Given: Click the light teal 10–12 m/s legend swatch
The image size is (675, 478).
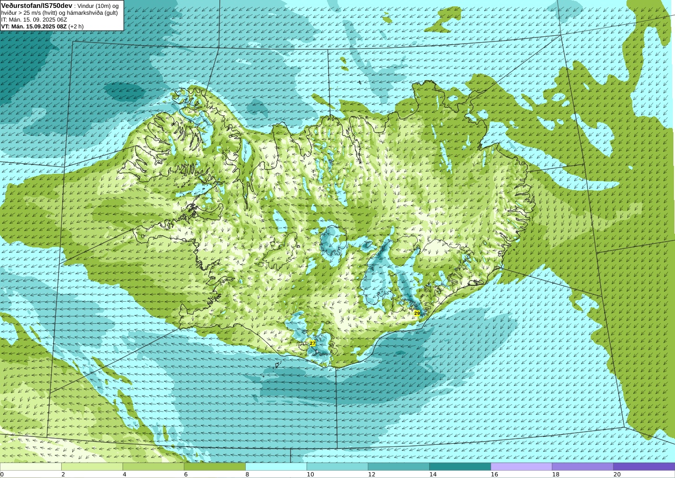Looking at the screenshot, I should pyautogui.click(x=337, y=466).
